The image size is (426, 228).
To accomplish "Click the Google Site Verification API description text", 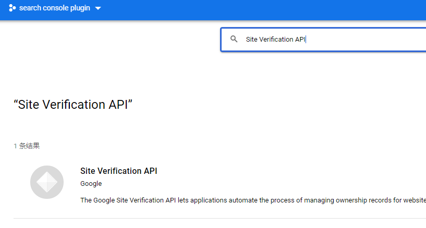I will tap(253, 200).
